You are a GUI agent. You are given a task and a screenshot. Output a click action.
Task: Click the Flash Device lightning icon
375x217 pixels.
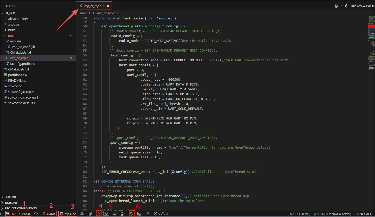click(x=107, y=214)
